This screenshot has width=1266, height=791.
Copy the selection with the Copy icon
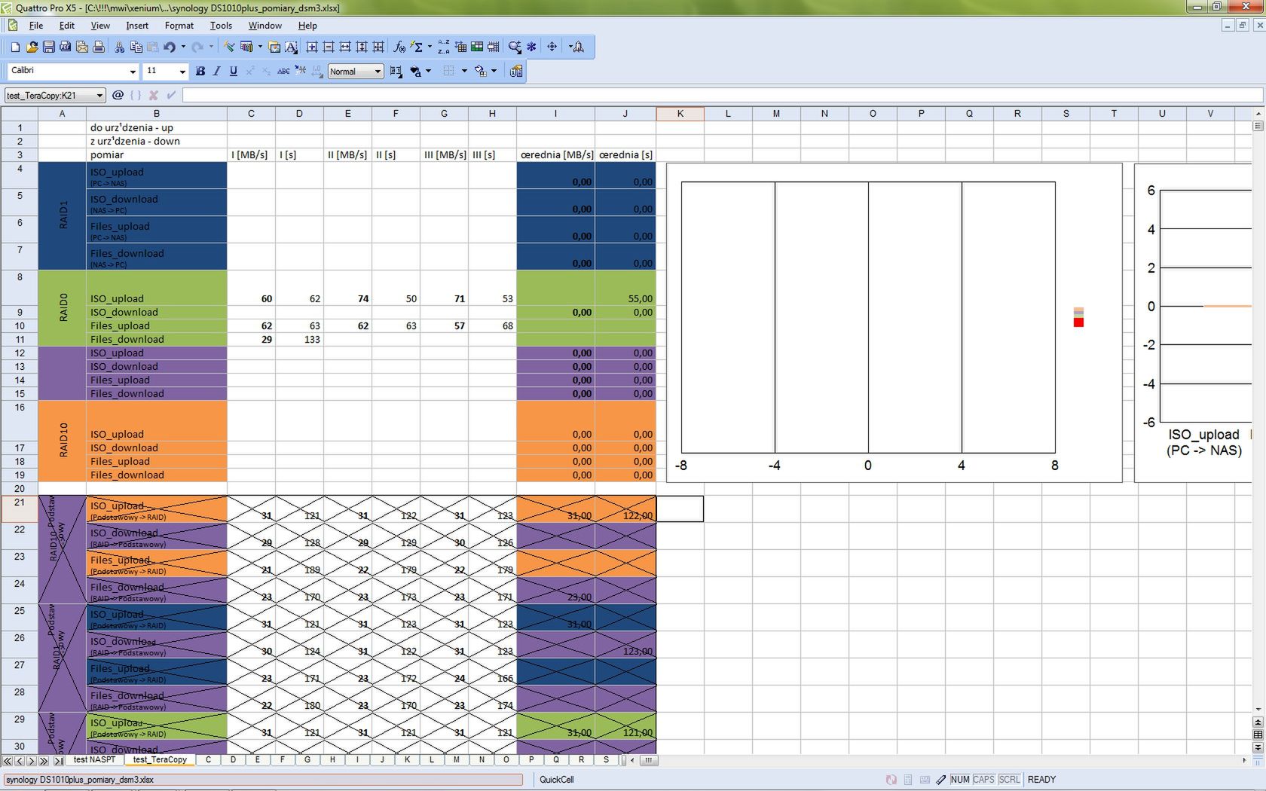pyautogui.click(x=136, y=47)
